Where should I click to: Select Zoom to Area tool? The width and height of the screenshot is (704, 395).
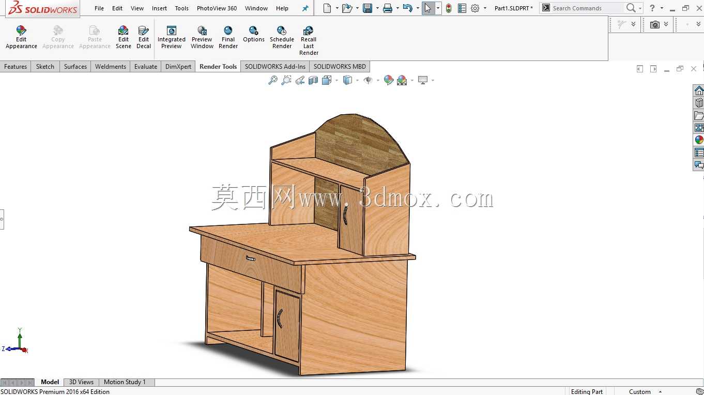[x=286, y=80]
